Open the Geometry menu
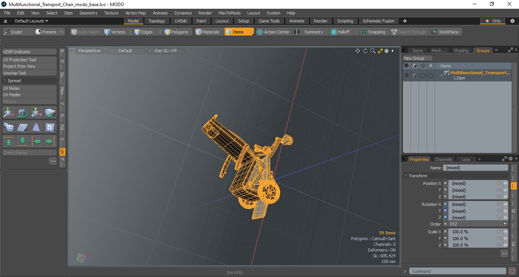The image size is (519, 277). pyautogui.click(x=89, y=13)
